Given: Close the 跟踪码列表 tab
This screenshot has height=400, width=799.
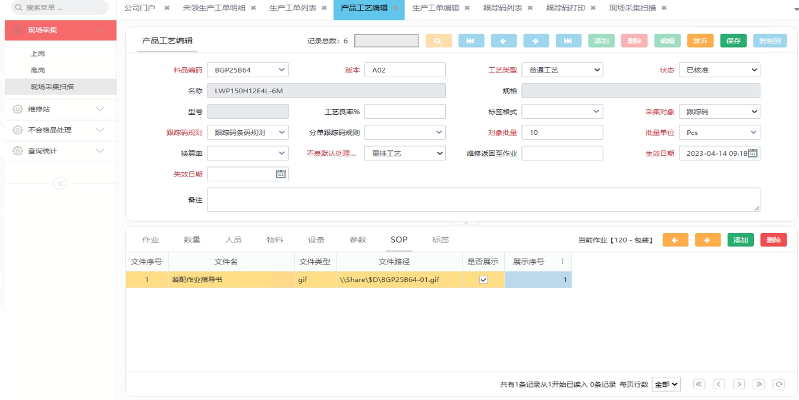Looking at the screenshot, I should coord(530,8).
